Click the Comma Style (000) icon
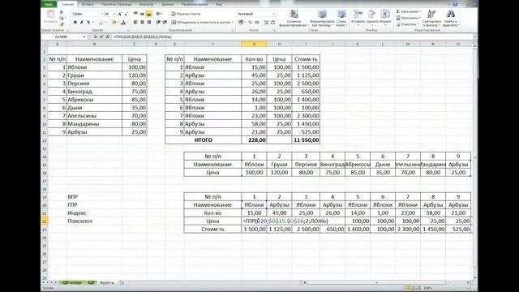The image size is (519, 292). click(x=257, y=22)
